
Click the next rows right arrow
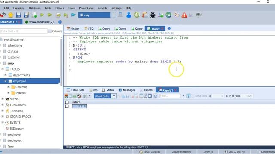(x=227, y=96)
